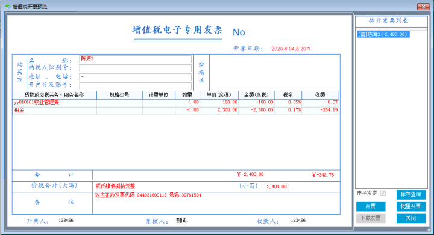Screen dimensions: 434x235
Task: Click the 小写 value -2,480.00
Action: [x=275, y=186]
